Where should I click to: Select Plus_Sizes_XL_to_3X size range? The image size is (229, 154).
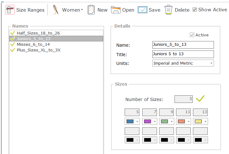pos(38,50)
